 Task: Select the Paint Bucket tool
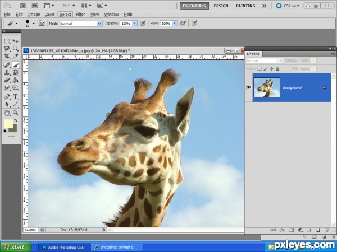(x=16, y=80)
